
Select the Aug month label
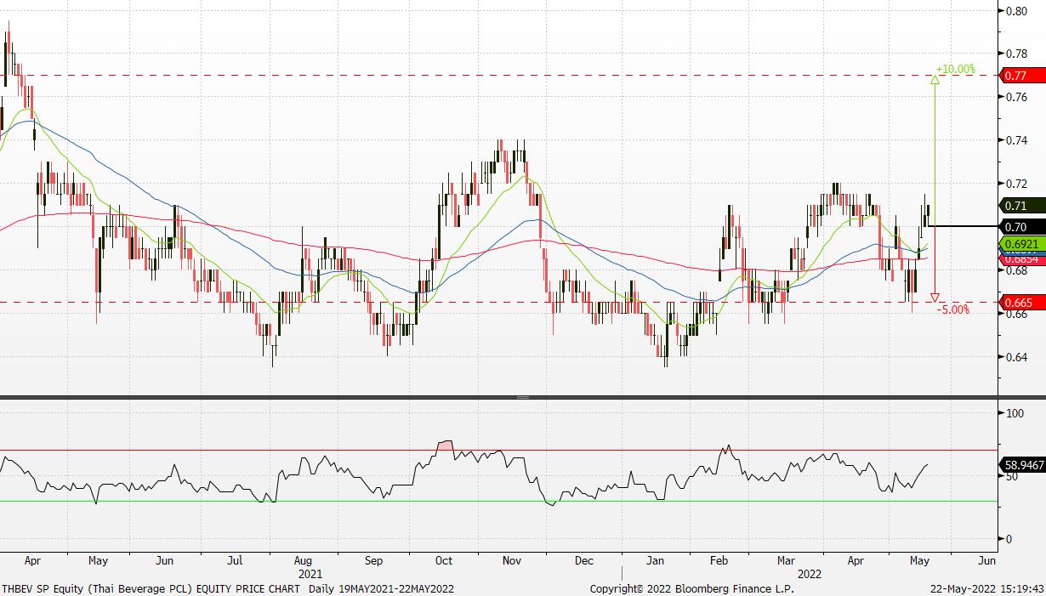point(304,561)
